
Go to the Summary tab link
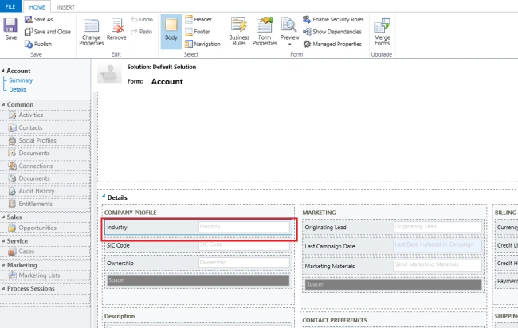coord(21,80)
